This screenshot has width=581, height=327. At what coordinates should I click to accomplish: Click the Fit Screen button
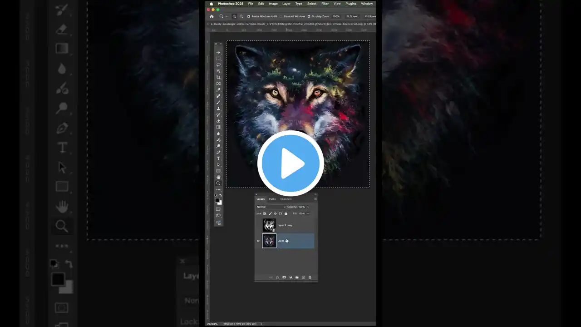[x=352, y=16]
